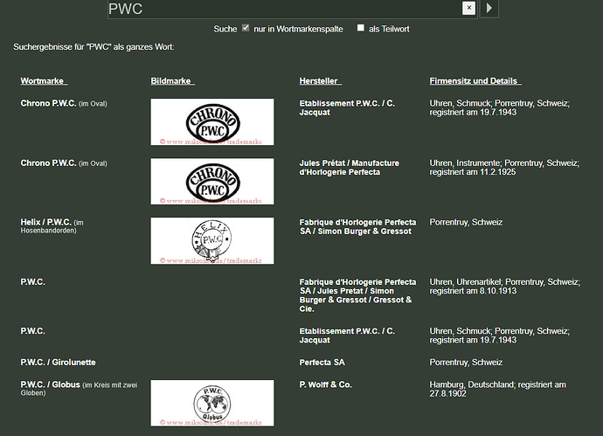Open the P.W.C. Globus two-globes logo image
This screenshot has height=436, width=603.
tap(212, 403)
